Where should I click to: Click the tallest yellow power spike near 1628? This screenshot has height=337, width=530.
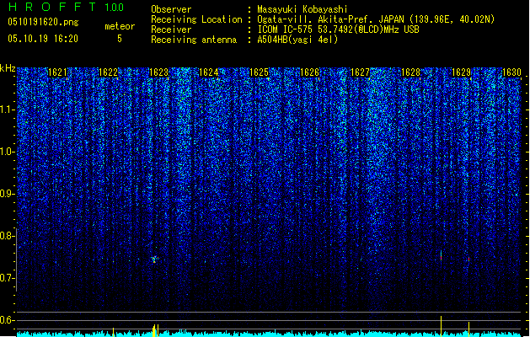pyautogui.click(x=441, y=326)
